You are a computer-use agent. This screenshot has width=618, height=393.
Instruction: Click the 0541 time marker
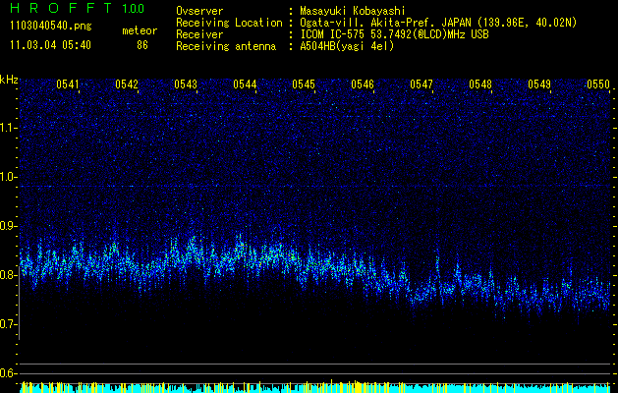click(68, 84)
